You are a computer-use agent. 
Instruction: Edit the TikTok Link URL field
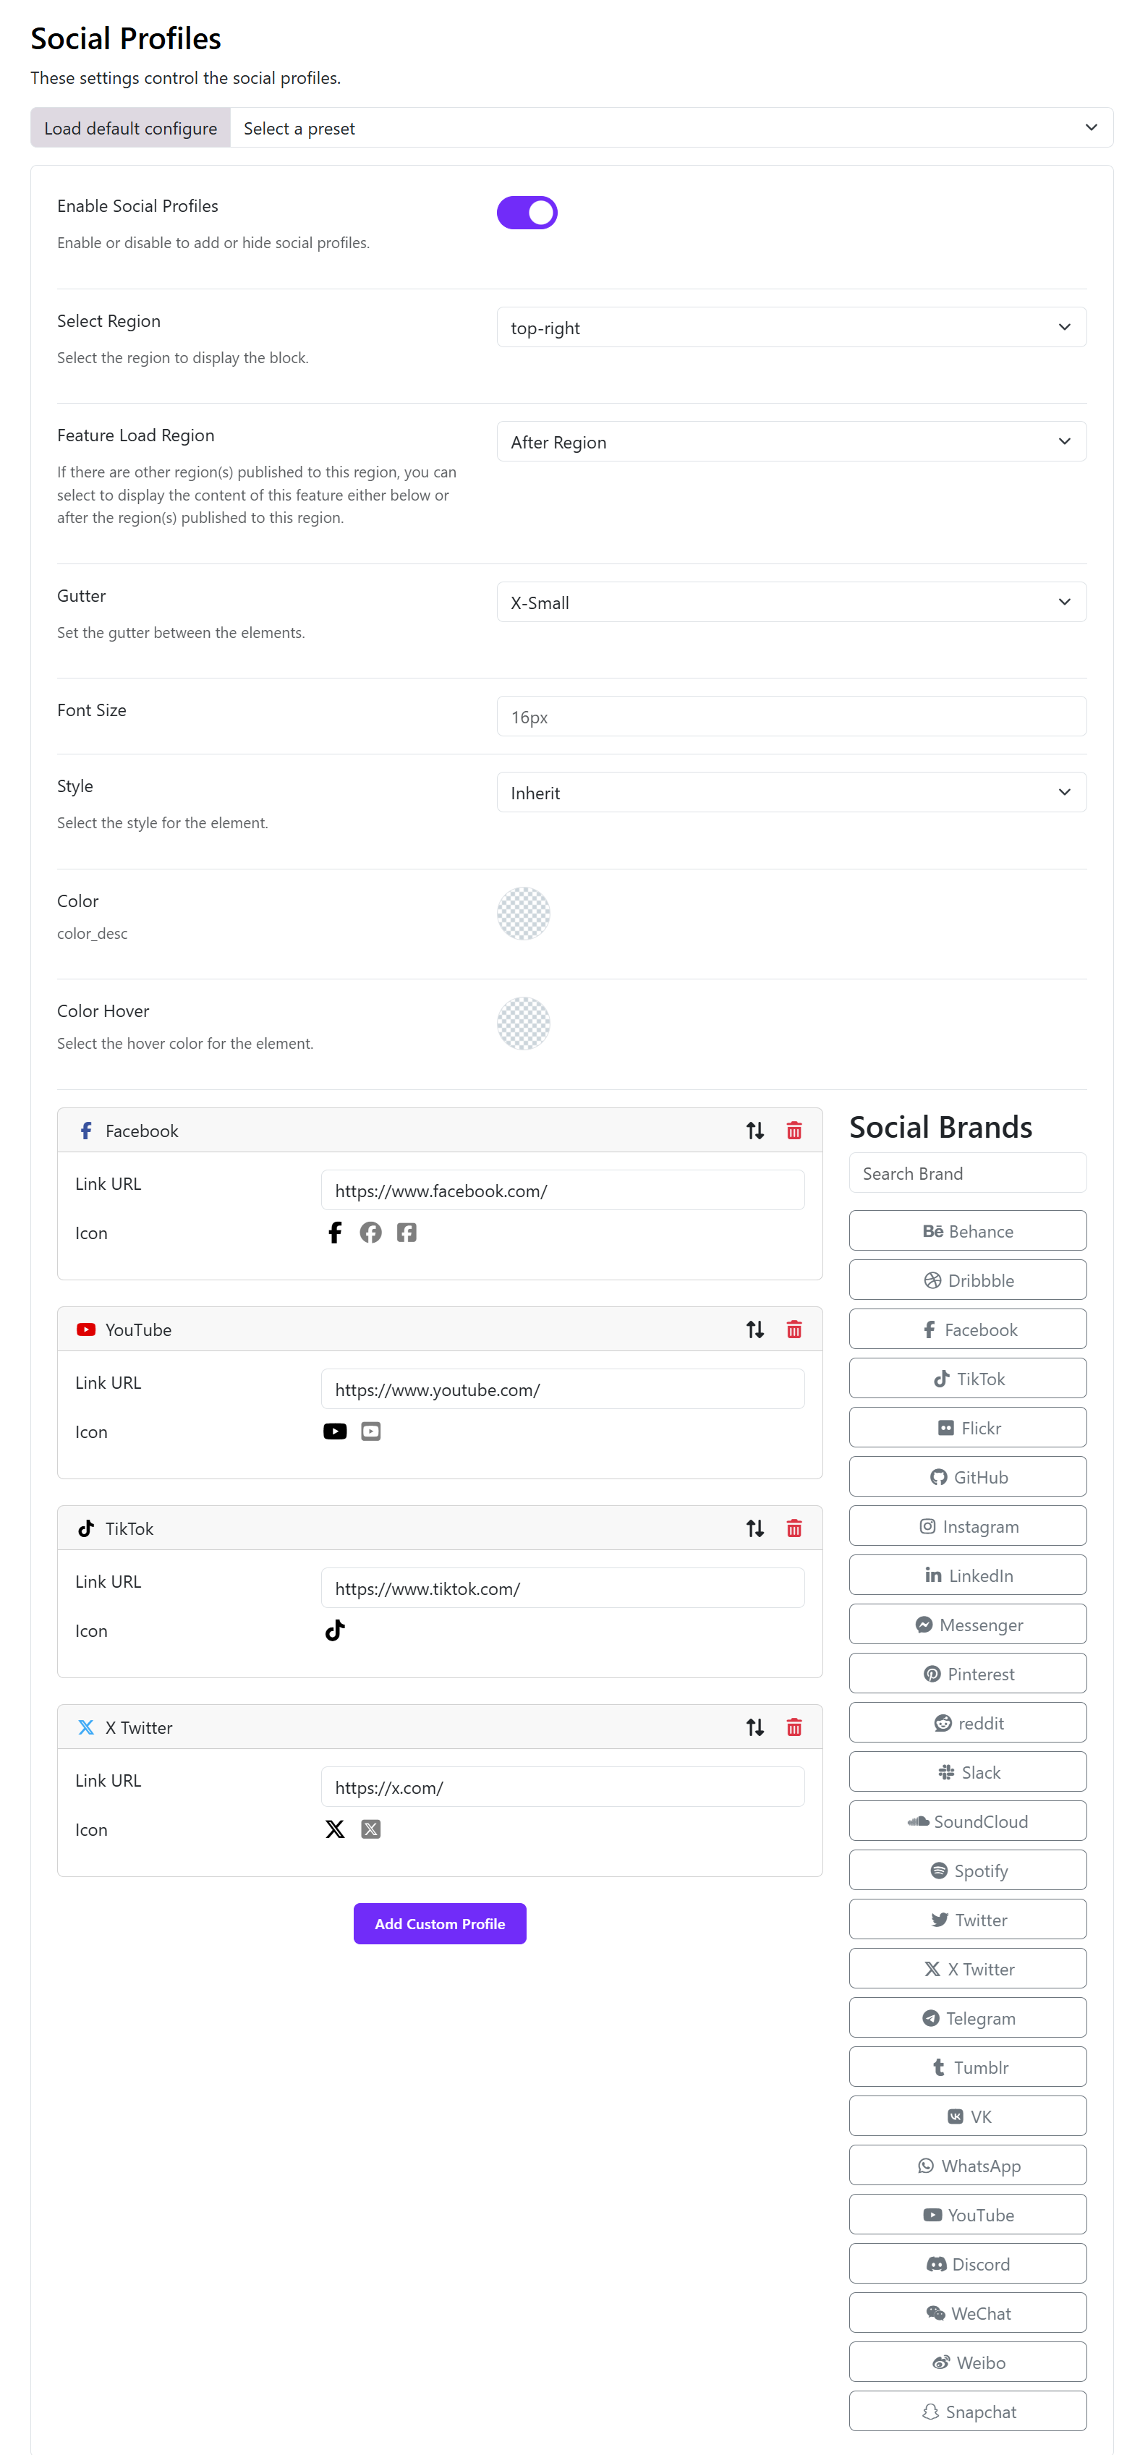coord(562,1588)
